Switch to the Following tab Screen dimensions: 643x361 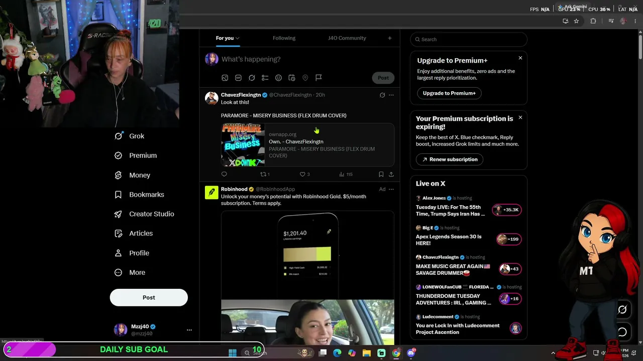pos(284,38)
